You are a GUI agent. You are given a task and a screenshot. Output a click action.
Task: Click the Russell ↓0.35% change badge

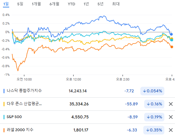[x=154, y=130]
